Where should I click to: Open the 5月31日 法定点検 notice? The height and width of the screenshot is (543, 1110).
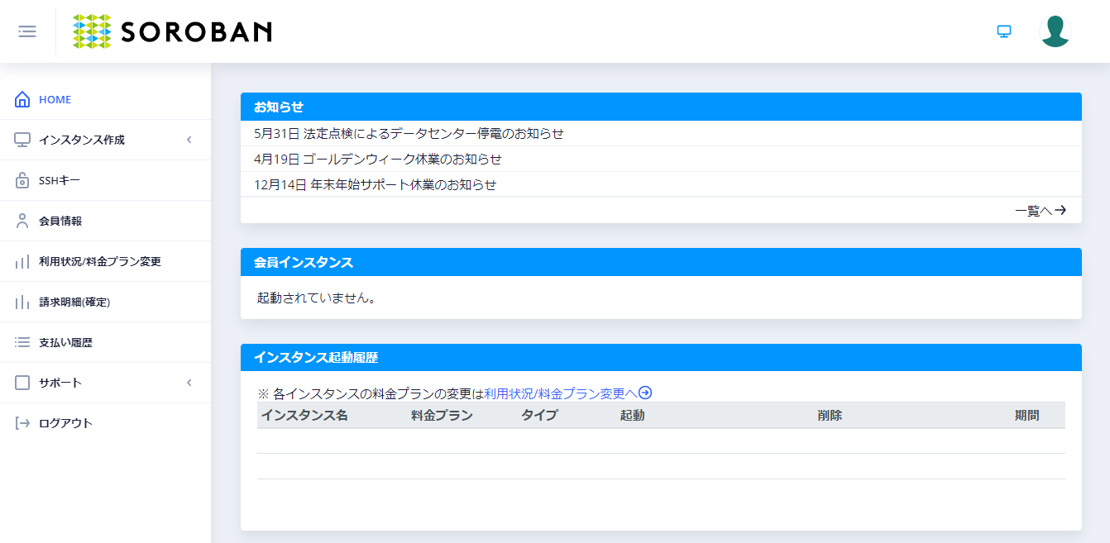(x=409, y=134)
